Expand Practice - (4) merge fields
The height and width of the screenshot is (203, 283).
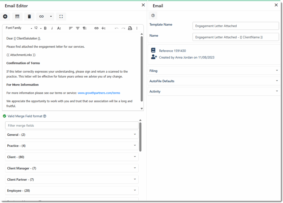point(72,146)
